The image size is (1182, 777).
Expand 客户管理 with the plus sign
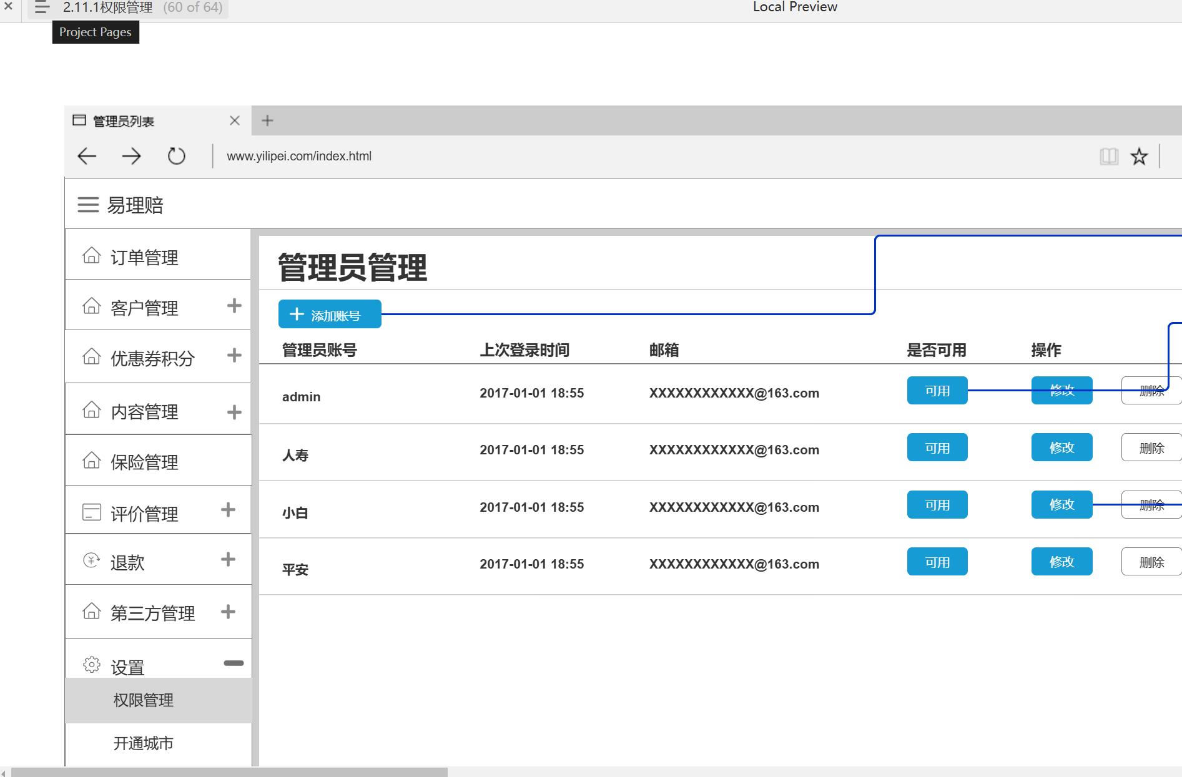234,305
